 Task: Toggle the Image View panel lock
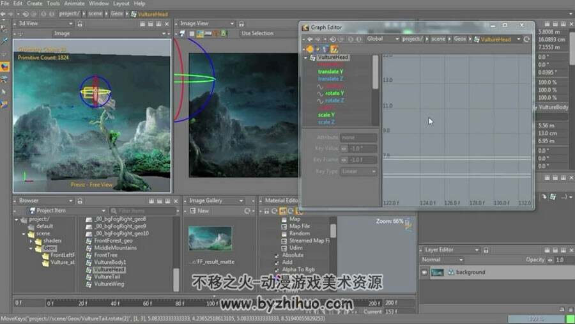241,24
